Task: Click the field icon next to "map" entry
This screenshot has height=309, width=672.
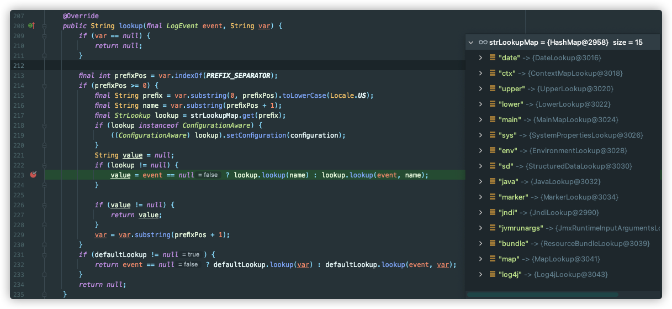Action: tap(491, 259)
